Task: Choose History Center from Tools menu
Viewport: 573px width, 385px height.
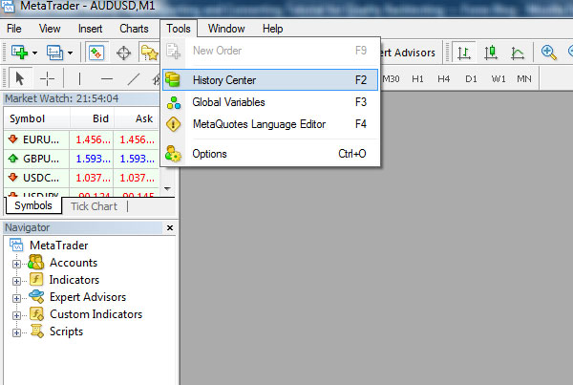Action: point(270,79)
